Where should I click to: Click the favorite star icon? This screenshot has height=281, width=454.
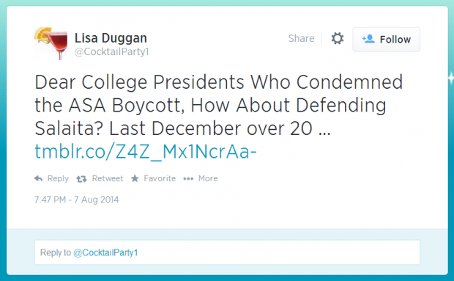click(x=135, y=178)
